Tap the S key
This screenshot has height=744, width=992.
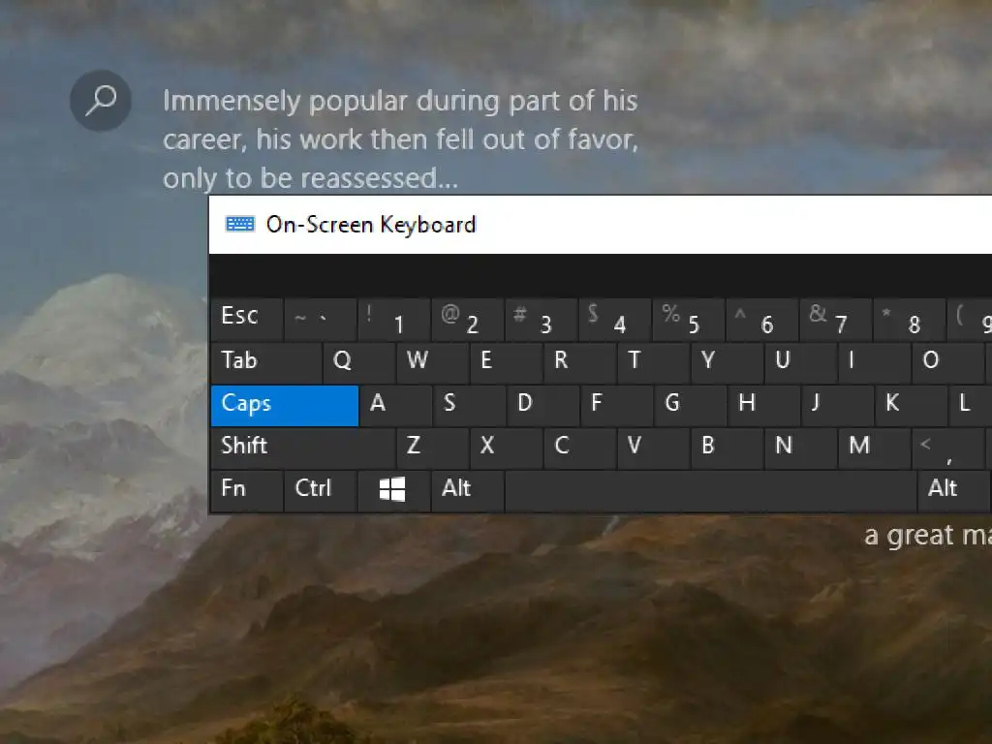coord(470,406)
